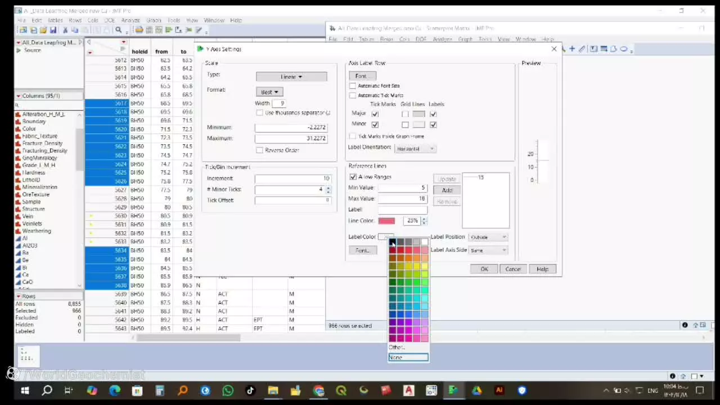Click the pink Line Color swatch

point(386,220)
